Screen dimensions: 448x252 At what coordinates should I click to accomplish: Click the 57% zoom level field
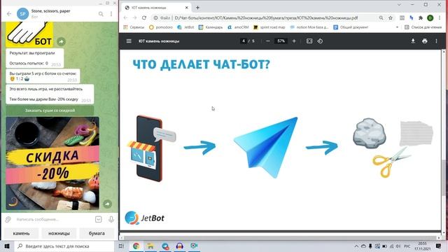click(281, 41)
